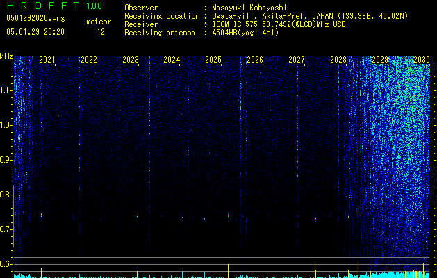
Task: Click the 2024 time marker
Action: point(172,60)
